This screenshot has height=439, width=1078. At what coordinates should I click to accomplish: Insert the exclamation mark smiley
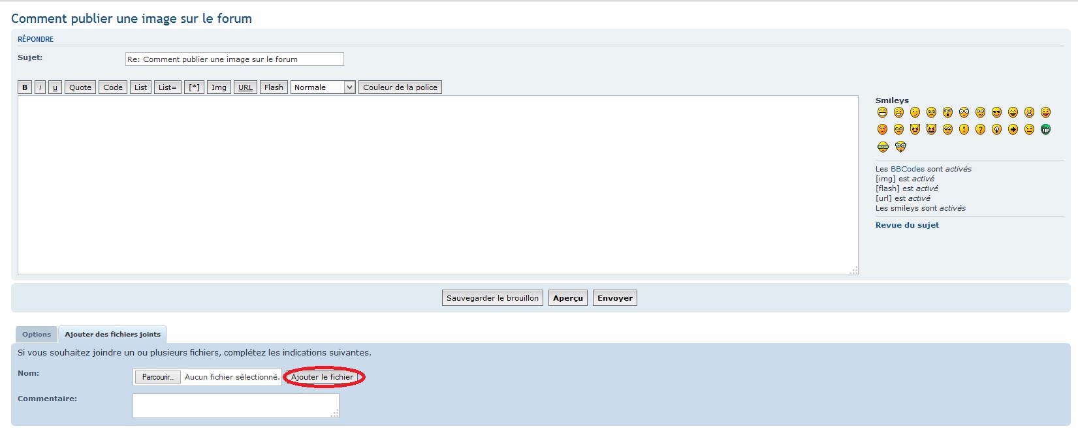coord(964,130)
